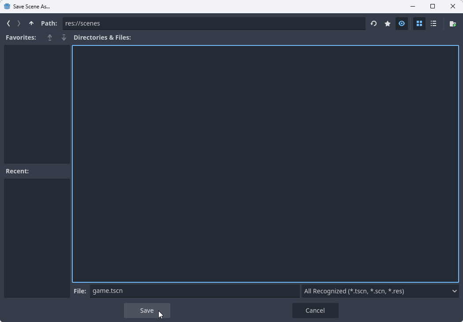Go to parent folder arrow

point(31,23)
